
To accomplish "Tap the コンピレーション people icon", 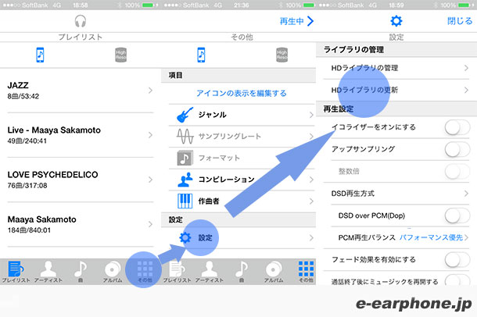I will (185, 180).
